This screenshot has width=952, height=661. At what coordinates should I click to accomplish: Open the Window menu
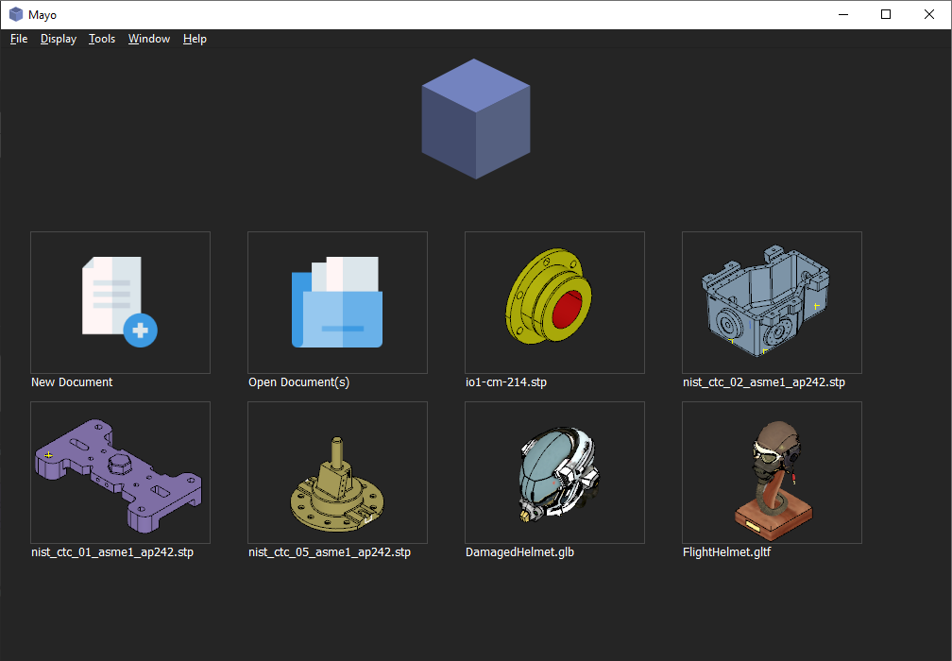149,39
